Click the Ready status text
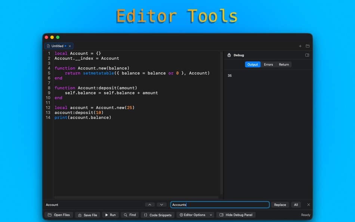 305,215
